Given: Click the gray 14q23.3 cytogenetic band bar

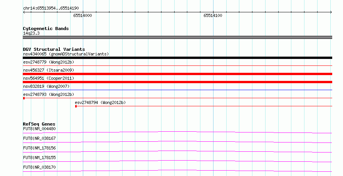Looking at the screenshot, I should click(x=177, y=37).
